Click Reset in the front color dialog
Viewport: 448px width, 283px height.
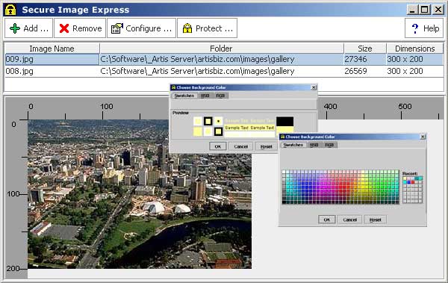(375, 220)
